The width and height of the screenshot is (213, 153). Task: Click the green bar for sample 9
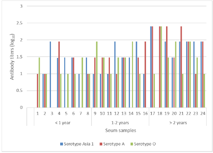tap(97, 75)
